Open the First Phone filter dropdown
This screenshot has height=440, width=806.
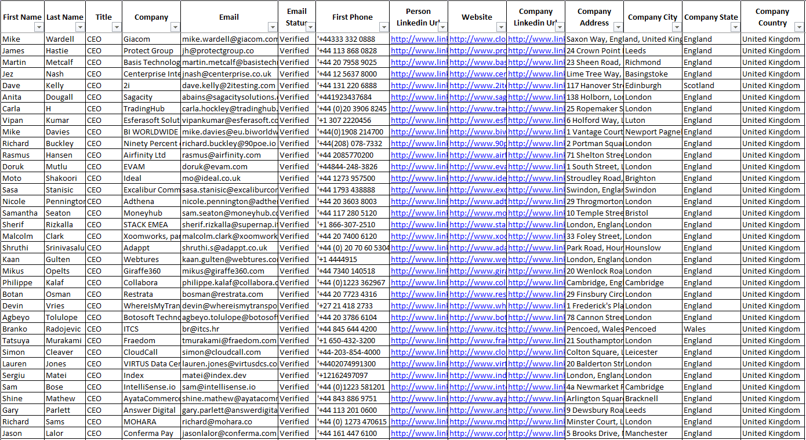click(383, 27)
